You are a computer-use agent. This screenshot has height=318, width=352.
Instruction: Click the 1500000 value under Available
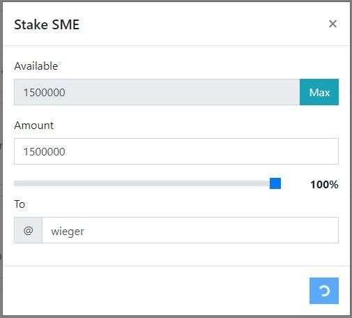pos(44,92)
